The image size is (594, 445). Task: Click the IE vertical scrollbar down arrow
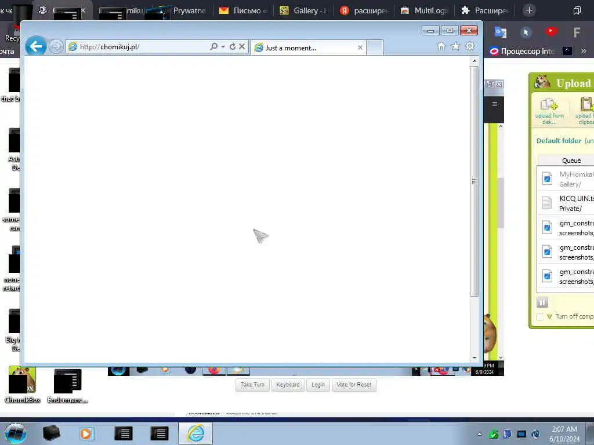click(x=475, y=358)
